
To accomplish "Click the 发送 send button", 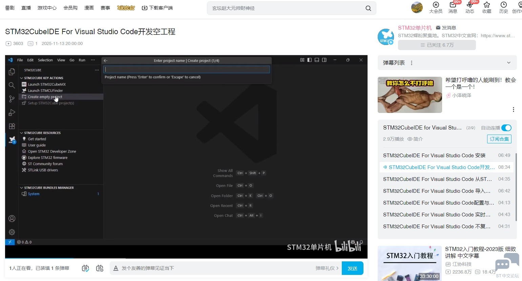I will coord(353,268).
